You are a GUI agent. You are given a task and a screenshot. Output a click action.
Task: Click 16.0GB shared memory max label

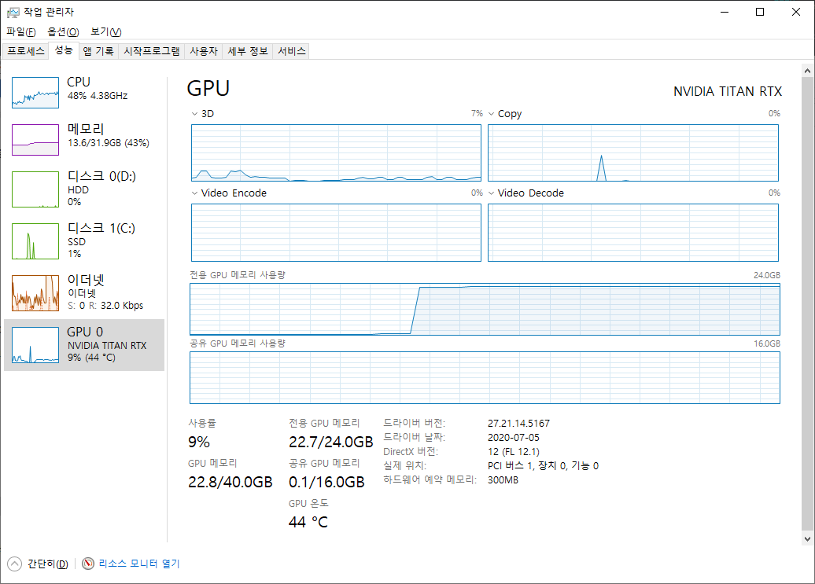(767, 344)
